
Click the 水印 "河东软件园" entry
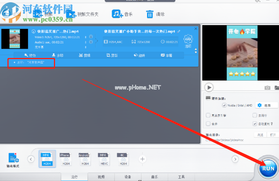coord(31,62)
